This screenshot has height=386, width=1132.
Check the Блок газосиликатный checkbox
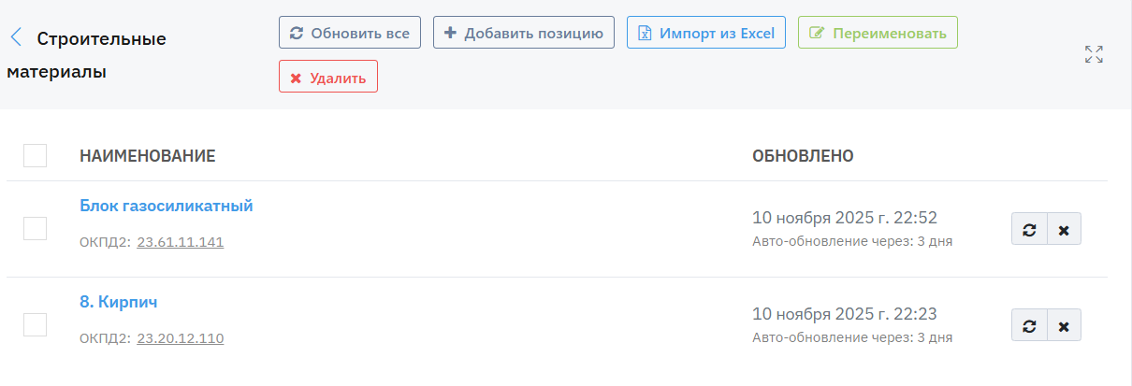pyautogui.click(x=35, y=228)
